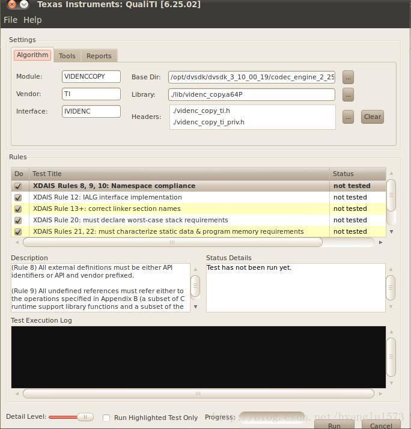Select the worst-case stack requirements row
Viewport: 411px width, 429px height.
click(x=199, y=221)
